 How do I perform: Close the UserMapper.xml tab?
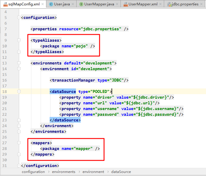[160, 4]
